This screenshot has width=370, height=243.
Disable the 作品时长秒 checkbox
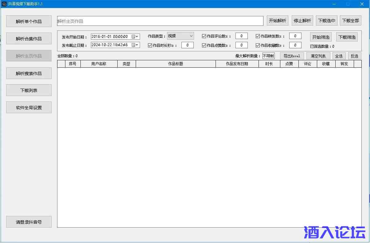(150, 46)
